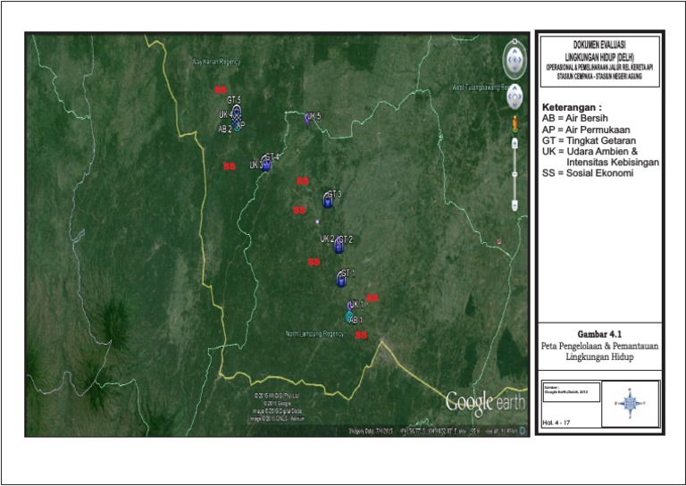Click the GT 3 placemark icon
The image size is (686, 486).
pos(328,200)
